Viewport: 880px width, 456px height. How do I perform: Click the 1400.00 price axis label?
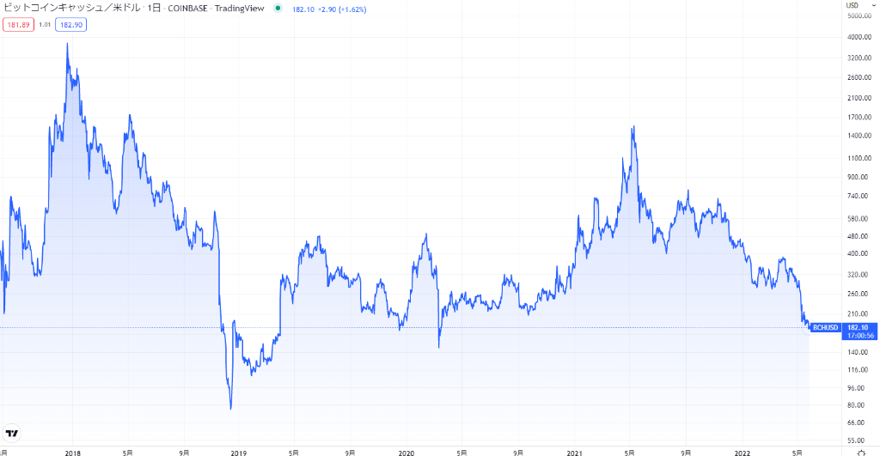coord(859,136)
